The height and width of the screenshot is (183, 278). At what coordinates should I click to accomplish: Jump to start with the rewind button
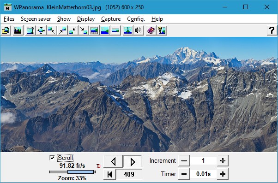pyautogui.click(x=110, y=174)
